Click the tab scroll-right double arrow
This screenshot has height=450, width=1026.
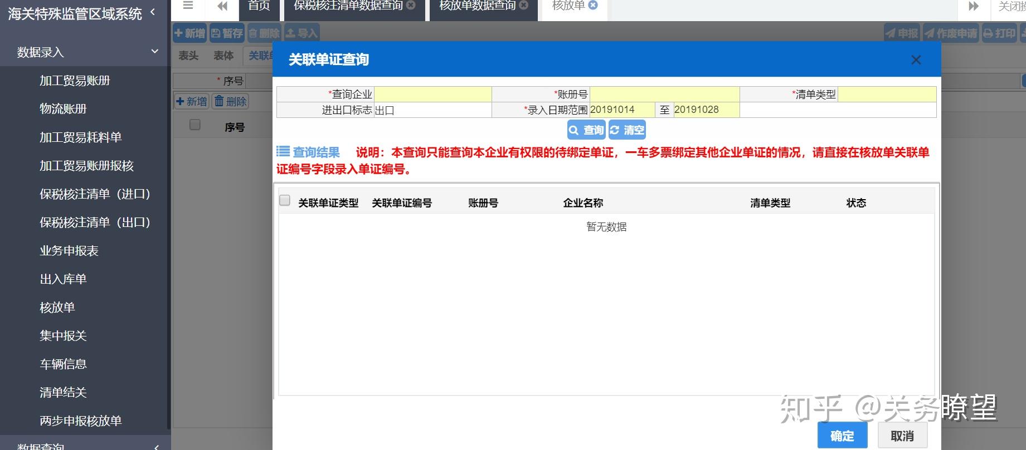coord(974,6)
